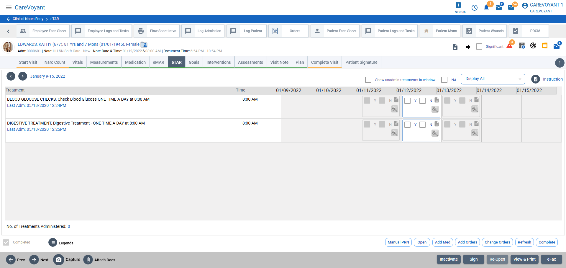This screenshot has height=268, width=566.
Task: Open the hamburger main menu
Action: 9,7
